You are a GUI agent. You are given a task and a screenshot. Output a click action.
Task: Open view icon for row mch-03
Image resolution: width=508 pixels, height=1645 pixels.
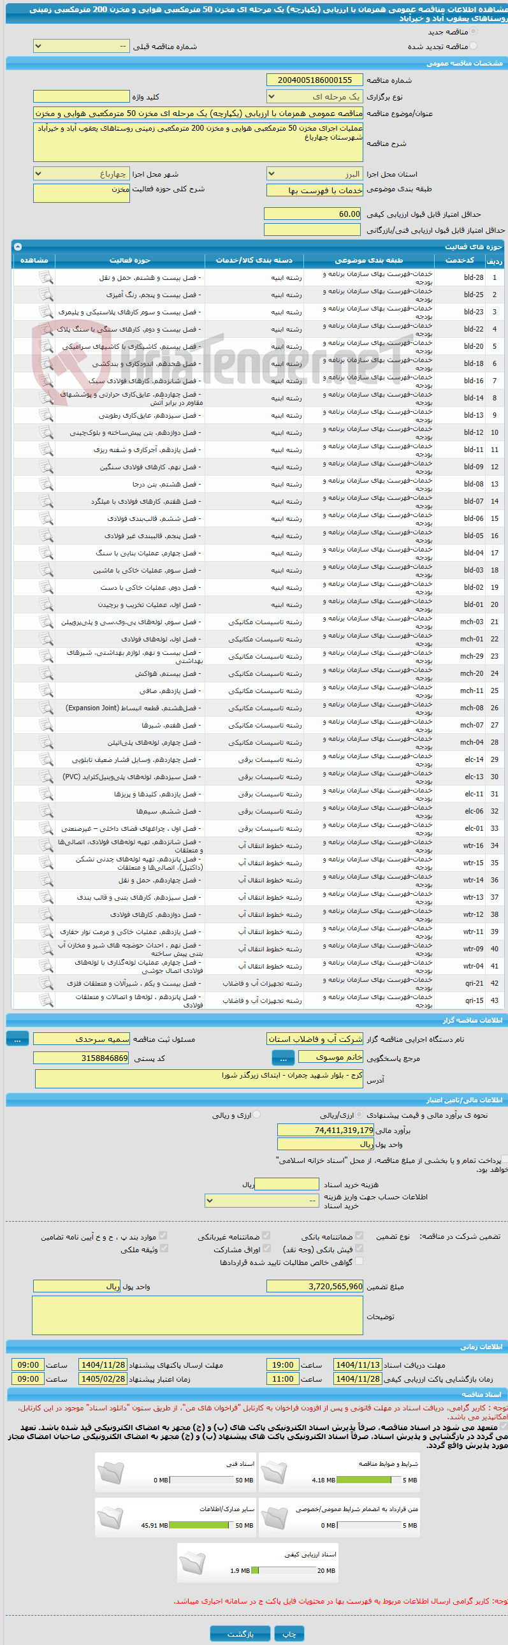coord(45,622)
